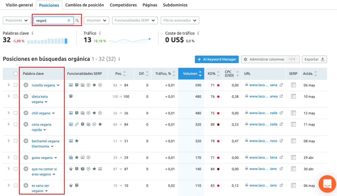Click featured snippet crown icon for es sano ser vegano
The width and height of the screenshot is (337, 196).
(x=71, y=185)
